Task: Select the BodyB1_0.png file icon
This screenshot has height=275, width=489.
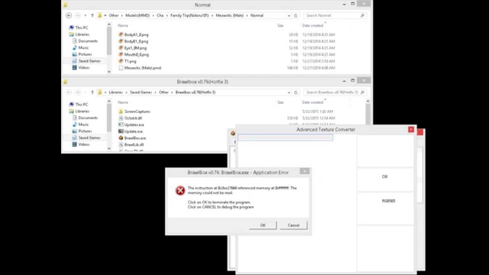Action: pyautogui.click(x=121, y=41)
